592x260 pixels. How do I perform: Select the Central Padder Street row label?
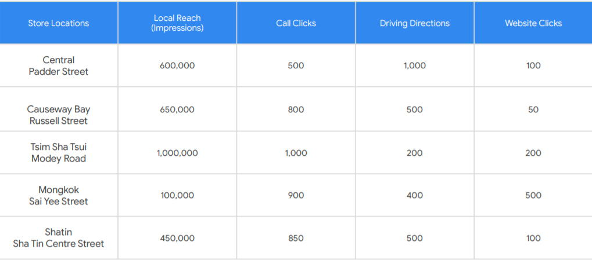(x=59, y=65)
